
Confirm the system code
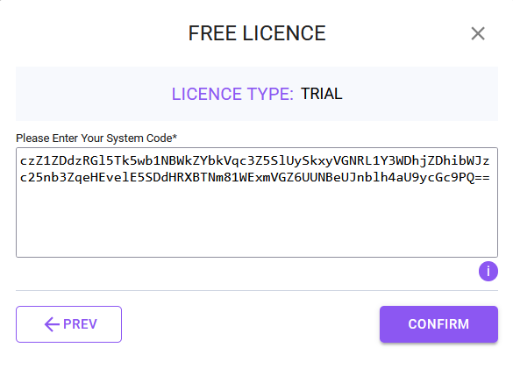[x=438, y=324]
